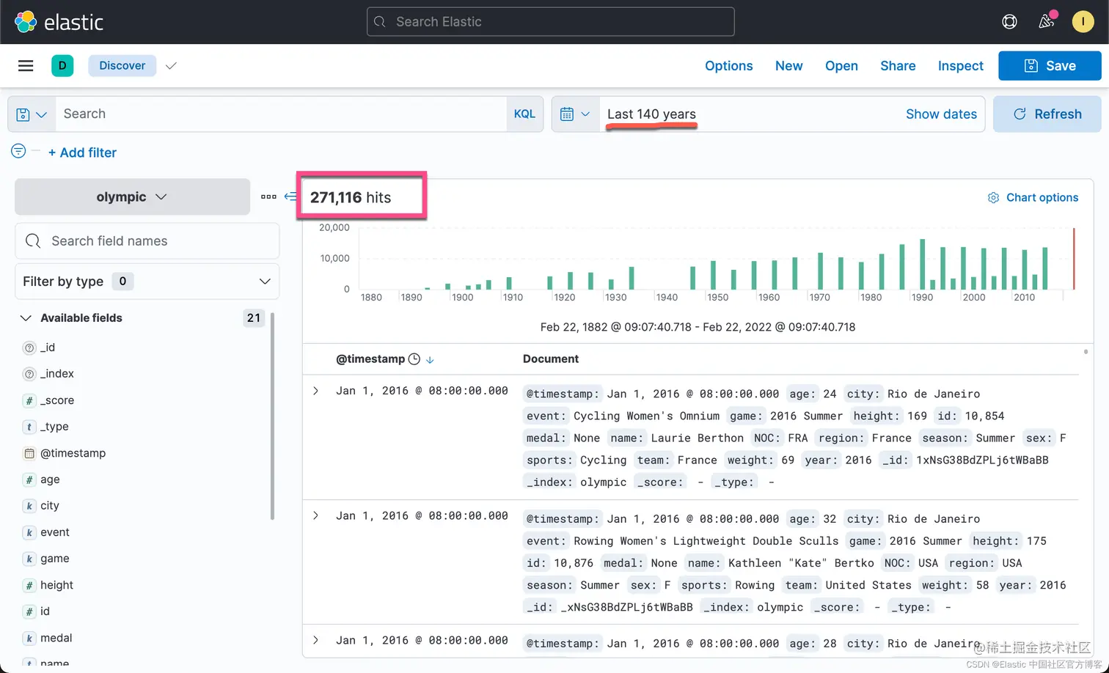The width and height of the screenshot is (1109, 673).
Task: Click the @timestamp column clock icon
Action: tap(414, 359)
